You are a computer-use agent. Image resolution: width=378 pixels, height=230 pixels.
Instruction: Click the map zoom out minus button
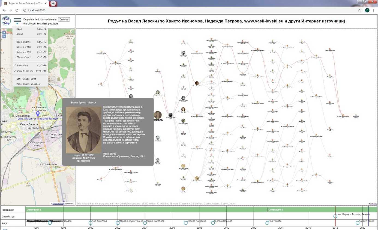point(4,36)
